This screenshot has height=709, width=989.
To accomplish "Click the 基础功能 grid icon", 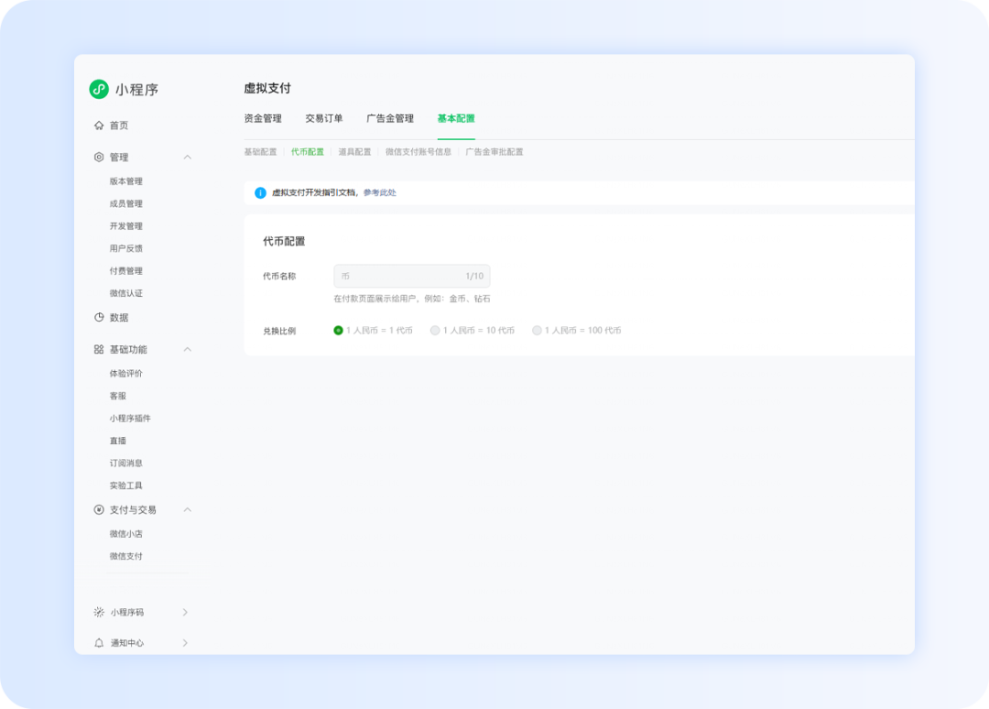I will [x=99, y=350].
